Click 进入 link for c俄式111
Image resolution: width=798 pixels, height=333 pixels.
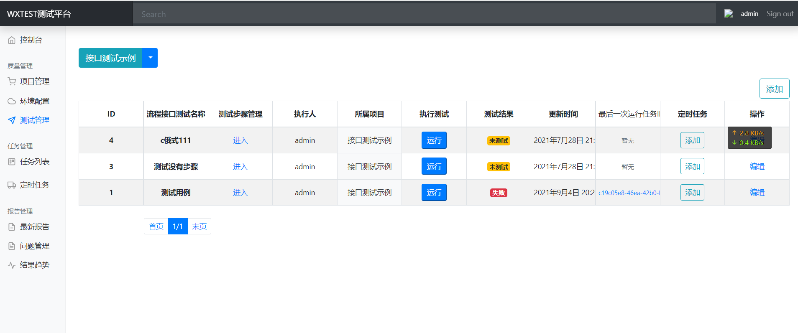240,140
